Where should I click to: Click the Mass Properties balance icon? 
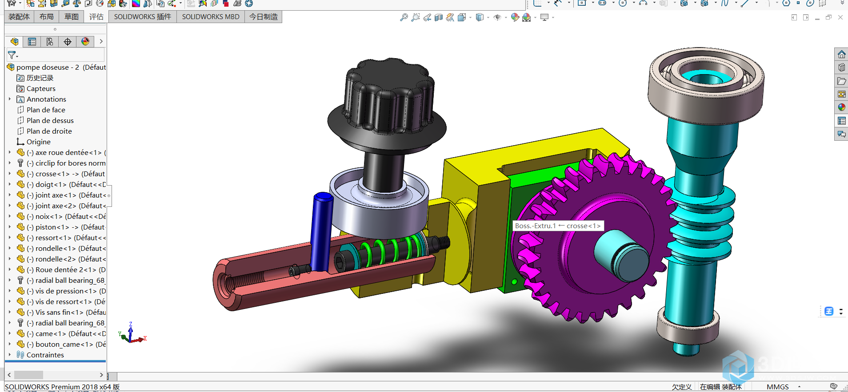[77, 4]
